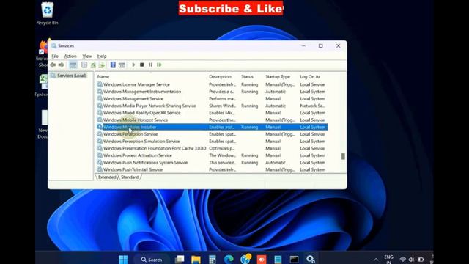Open the Wi-Fi network tray icon

[x=403, y=260]
